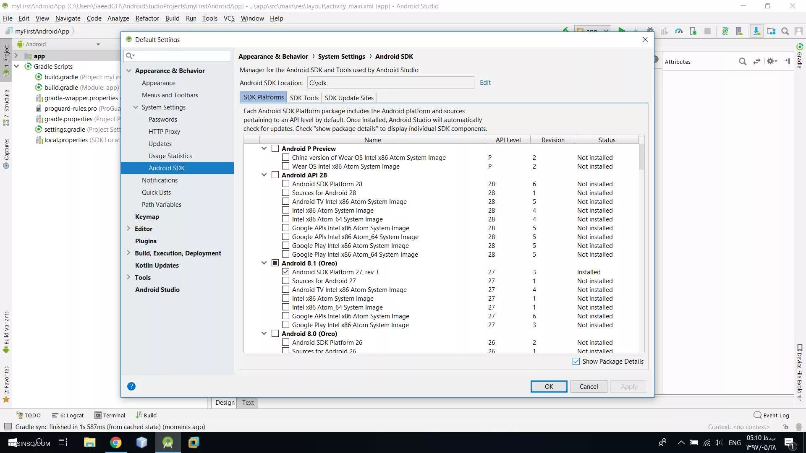The height and width of the screenshot is (453, 806).
Task: Expand the Tools settings section
Action: point(128,277)
